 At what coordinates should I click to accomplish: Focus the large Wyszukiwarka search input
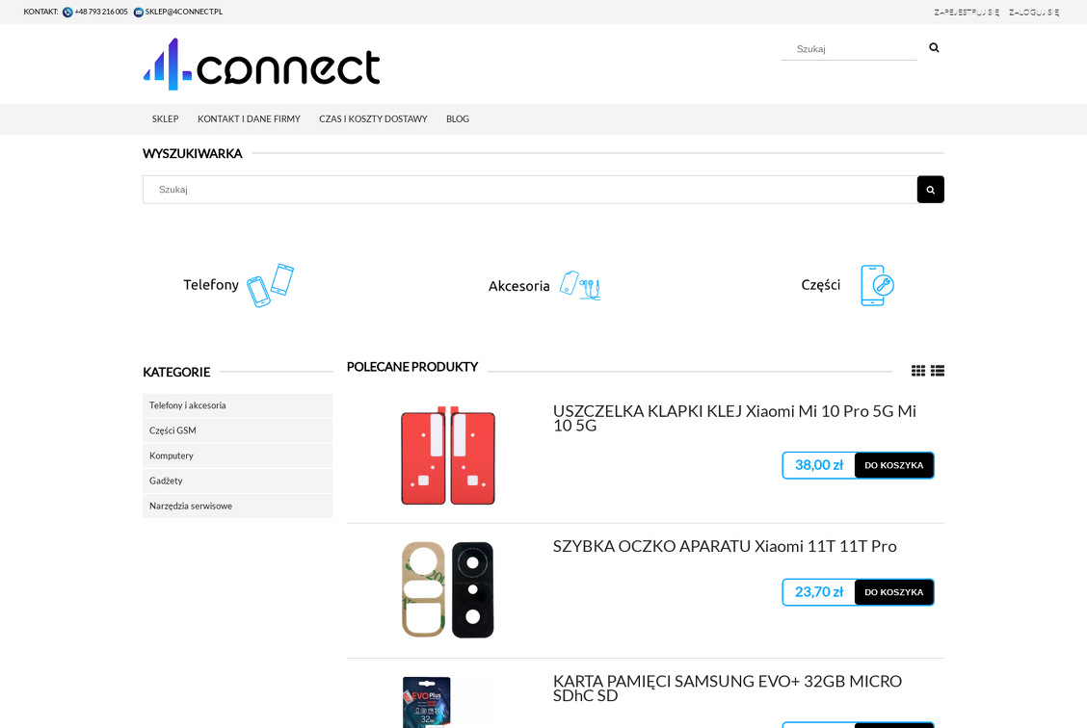coord(530,189)
